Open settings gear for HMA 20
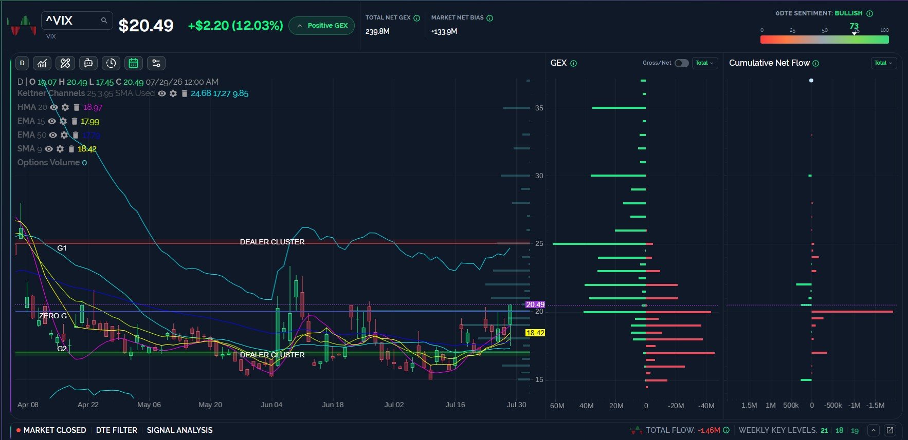The height and width of the screenshot is (440, 908). click(65, 107)
